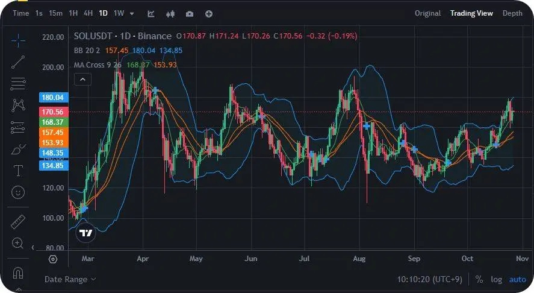Select the 1H interval

[73, 13]
